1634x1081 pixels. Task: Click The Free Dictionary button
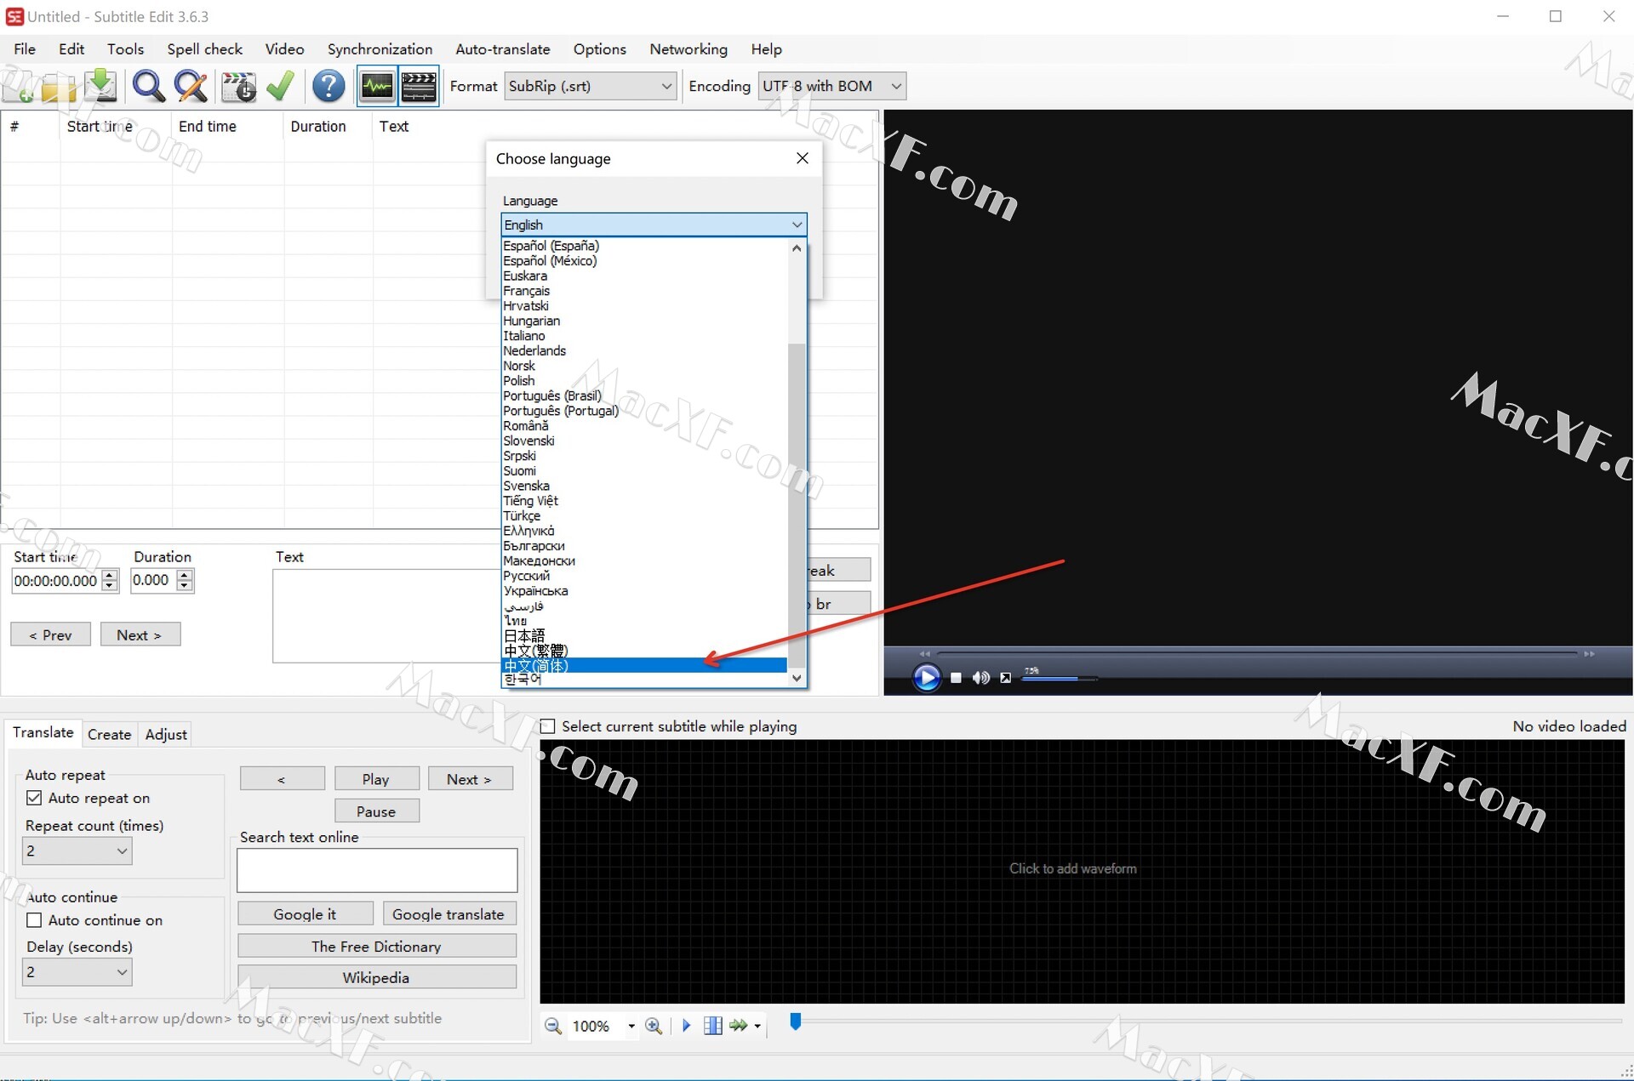(376, 947)
